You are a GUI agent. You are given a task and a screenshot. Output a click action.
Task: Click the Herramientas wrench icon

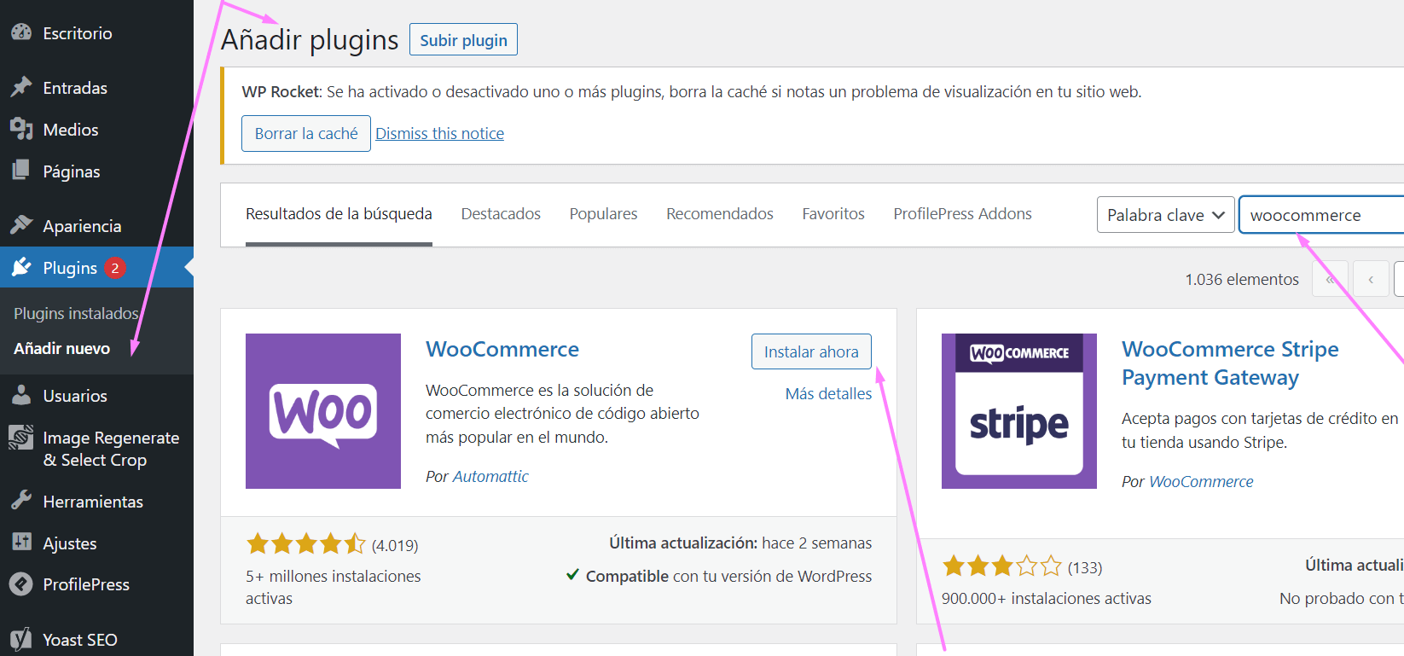21,501
